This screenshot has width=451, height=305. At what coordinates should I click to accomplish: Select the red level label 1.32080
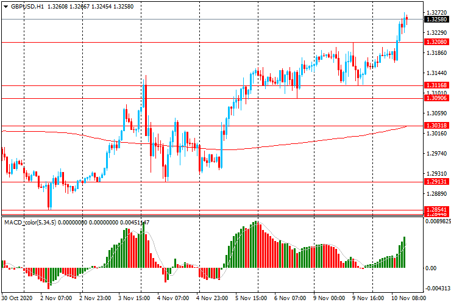436,42
